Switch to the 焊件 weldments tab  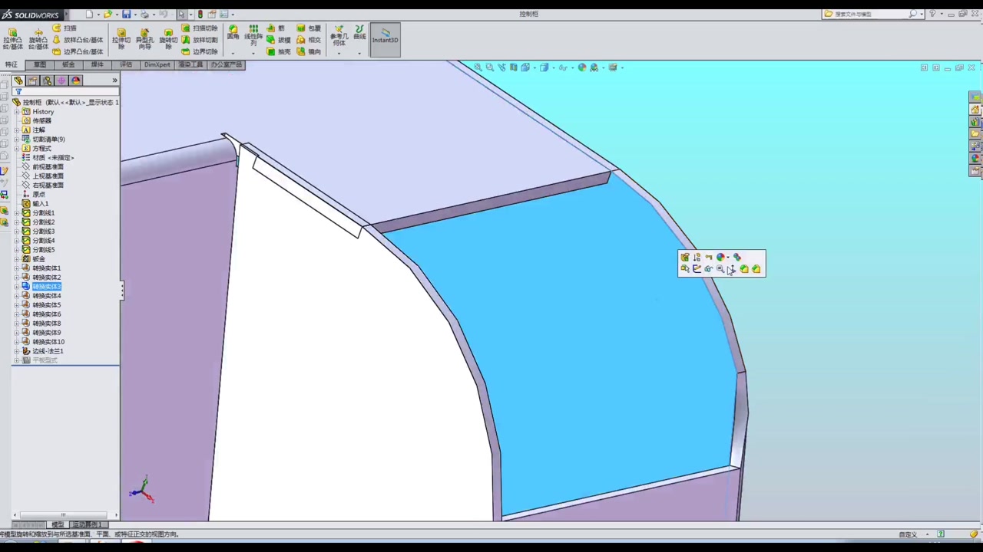[x=98, y=64]
